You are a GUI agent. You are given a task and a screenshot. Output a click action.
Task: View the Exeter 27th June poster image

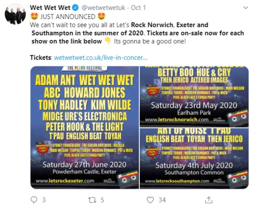(x=85, y=127)
